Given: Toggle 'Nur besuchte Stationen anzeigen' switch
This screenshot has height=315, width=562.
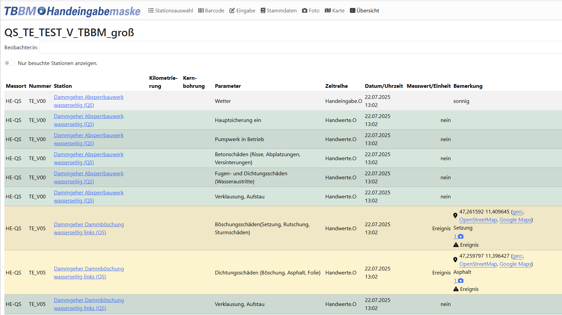Looking at the screenshot, I should (x=10, y=63).
